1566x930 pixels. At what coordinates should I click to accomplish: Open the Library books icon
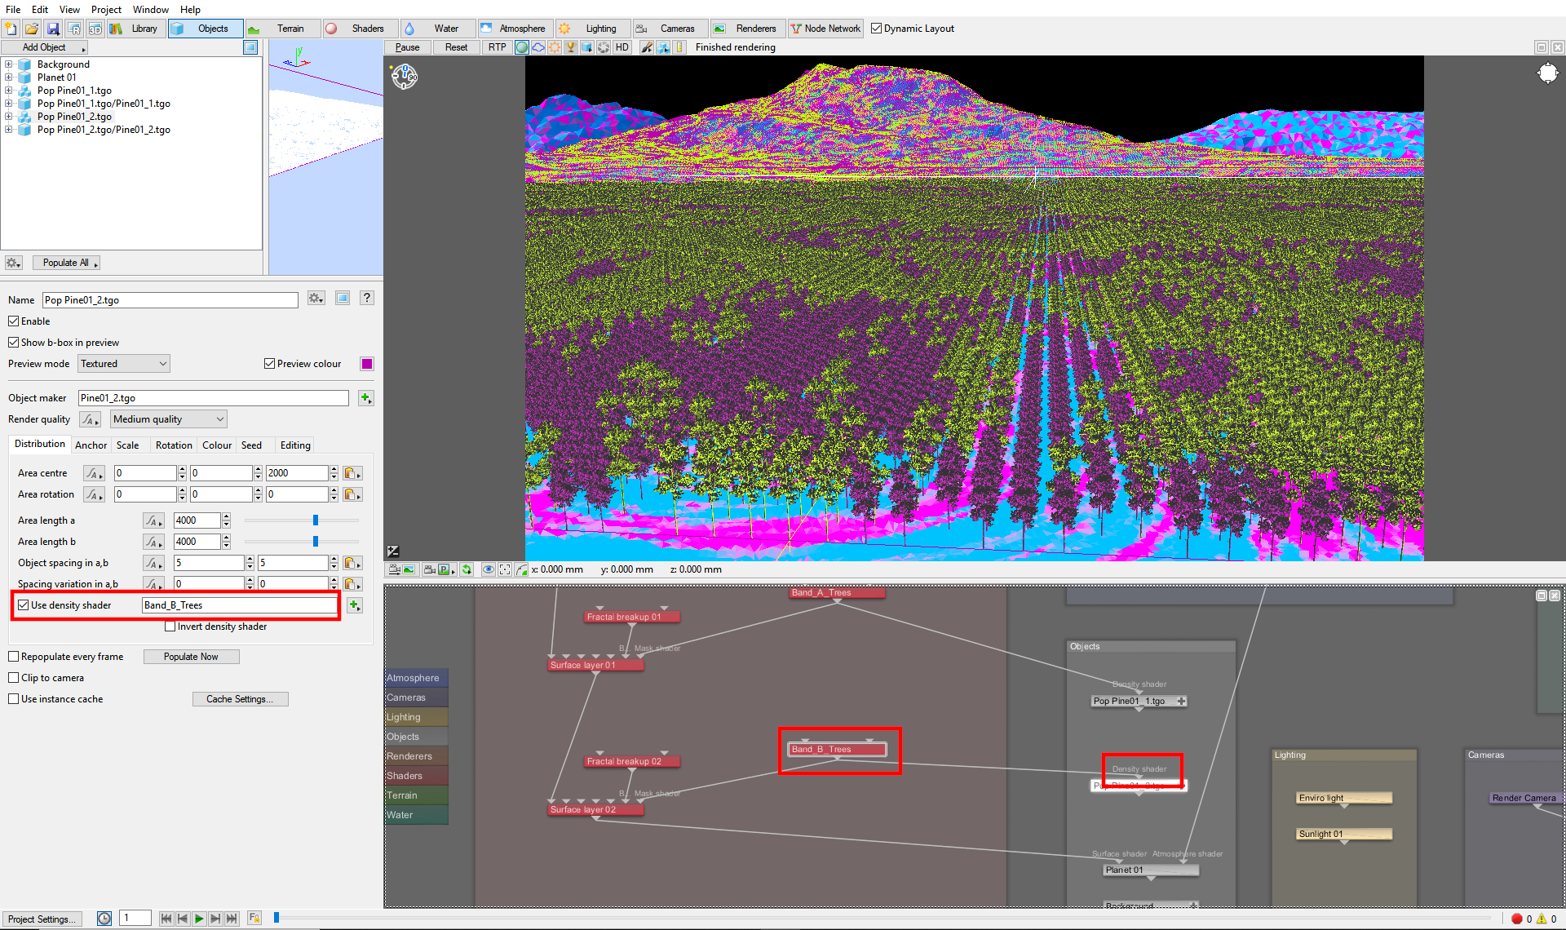coord(117,29)
